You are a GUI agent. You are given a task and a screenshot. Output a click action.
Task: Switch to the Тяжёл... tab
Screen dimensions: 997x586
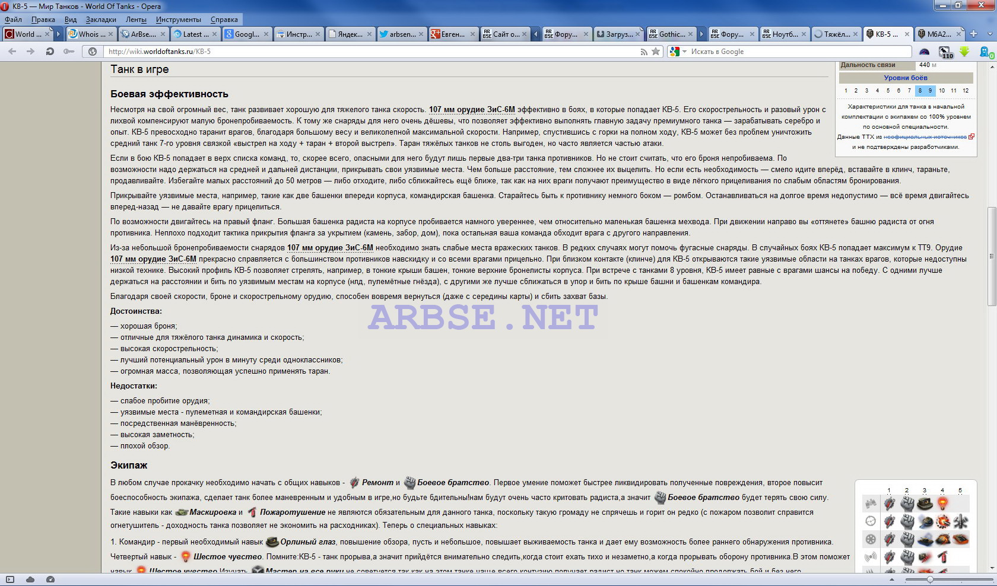(836, 34)
